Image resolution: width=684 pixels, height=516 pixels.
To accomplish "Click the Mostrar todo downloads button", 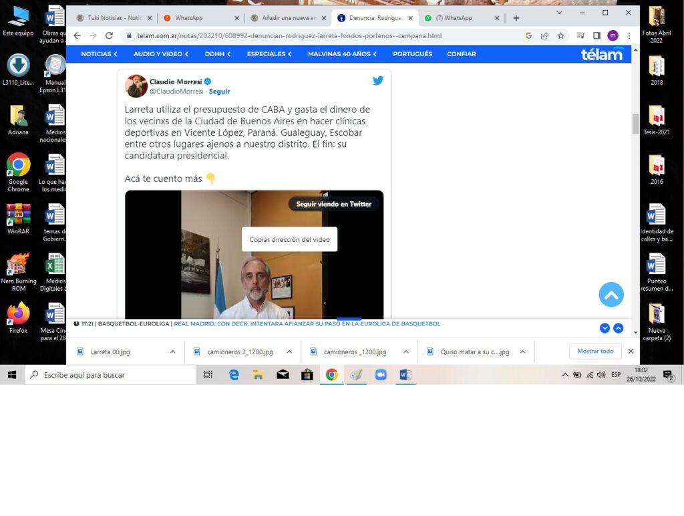I will tap(594, 352).
